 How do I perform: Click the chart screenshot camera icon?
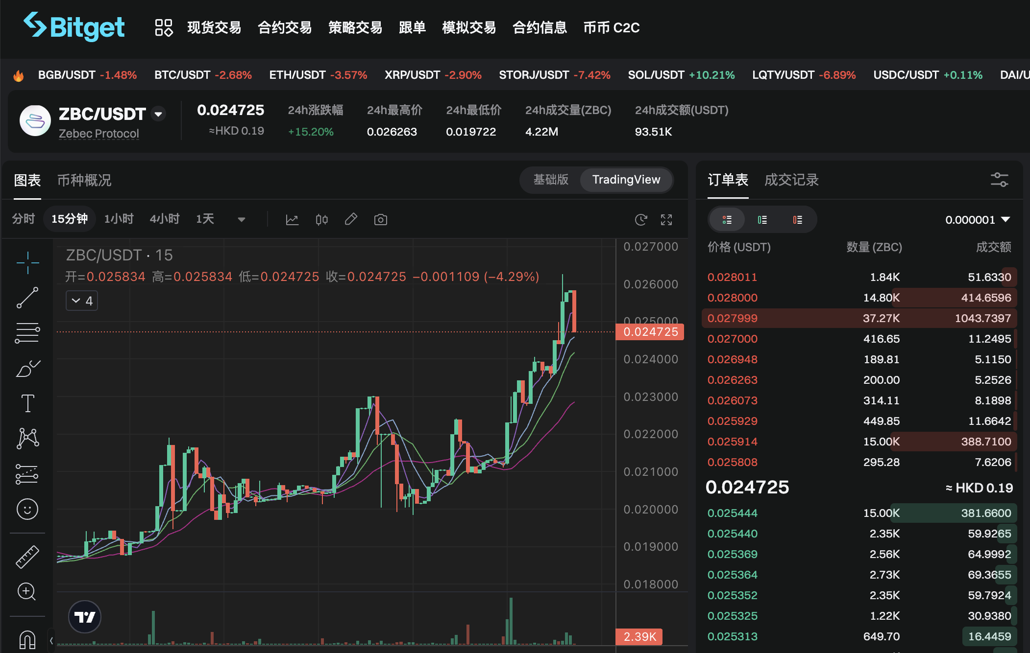pyautogui.click(x=380, y=220)
